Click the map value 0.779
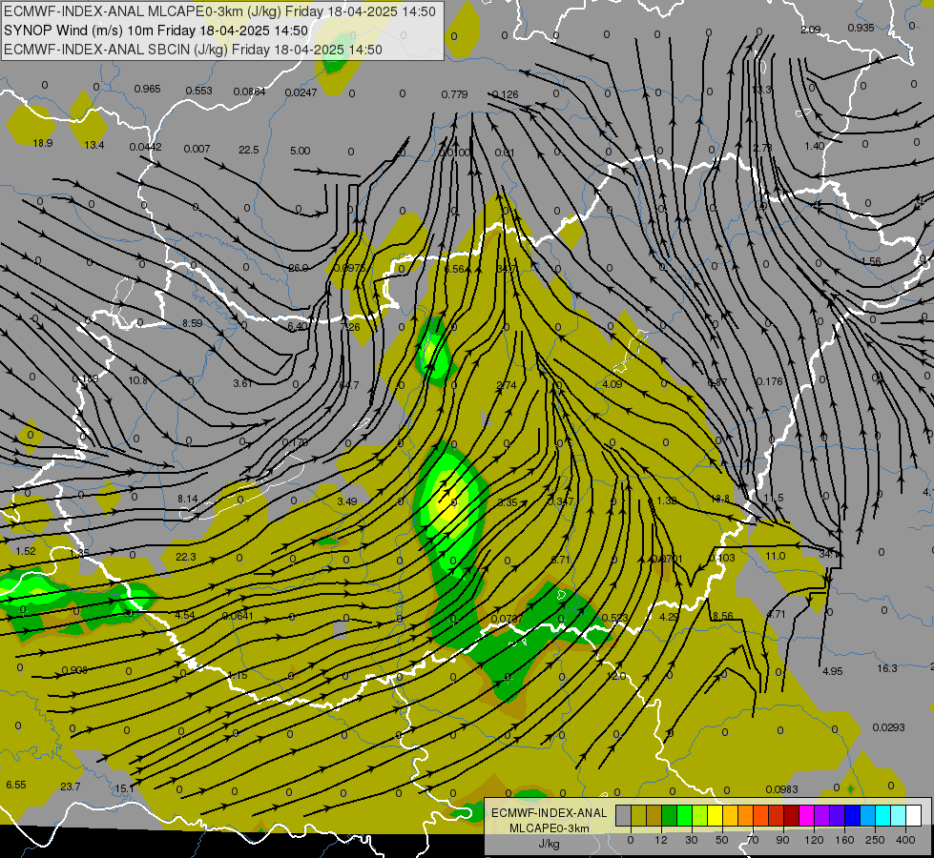The width and height of the screenshot is (934, 858). pos(454,94)
